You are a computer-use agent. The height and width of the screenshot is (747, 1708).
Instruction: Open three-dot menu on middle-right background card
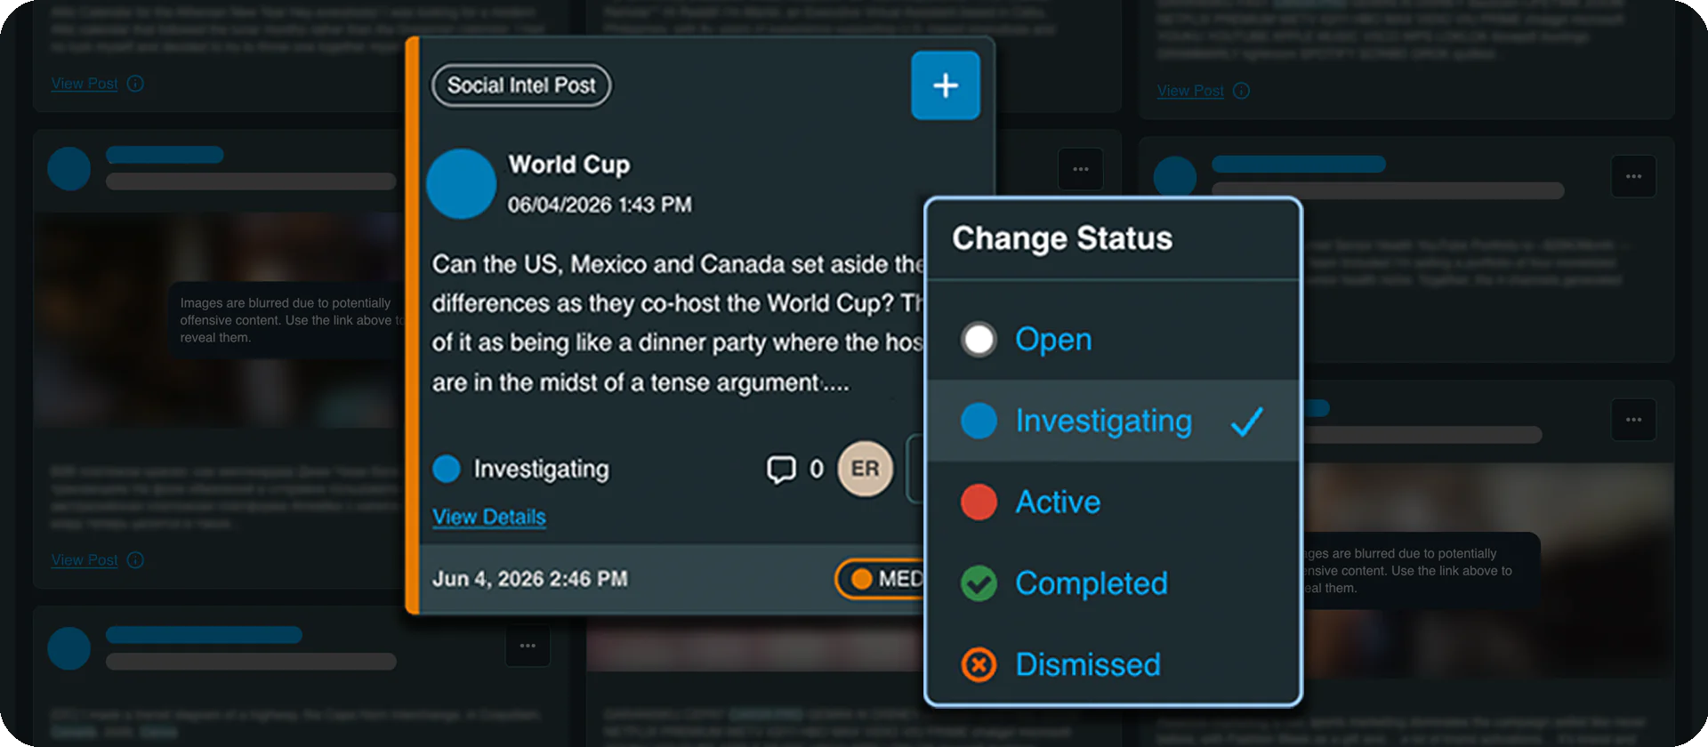[1633, 419]
